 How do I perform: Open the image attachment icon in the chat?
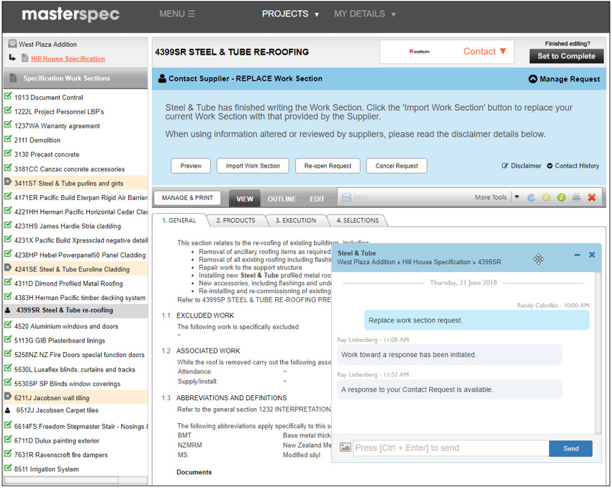click(345, 448)
